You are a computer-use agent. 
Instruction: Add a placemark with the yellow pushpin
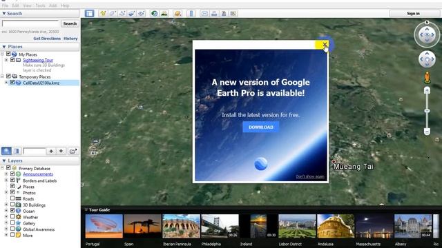(103, 13)
